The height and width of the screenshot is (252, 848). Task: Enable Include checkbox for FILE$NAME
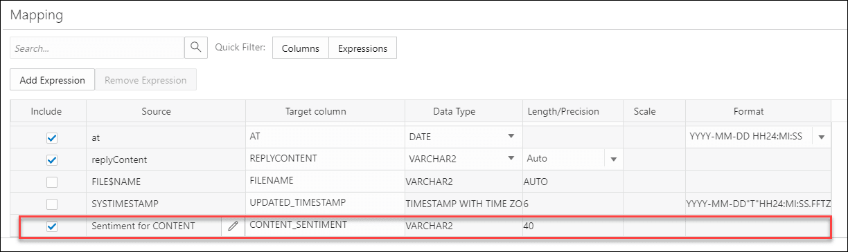(51, 182)
